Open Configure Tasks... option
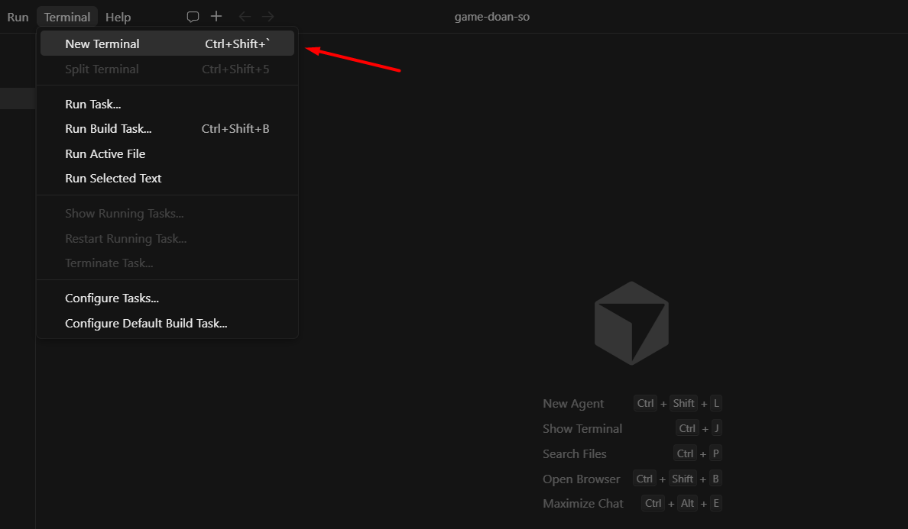 (167, 298)
